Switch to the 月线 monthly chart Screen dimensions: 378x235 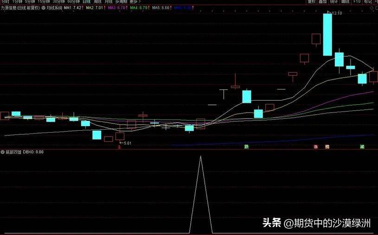[109, 1]
